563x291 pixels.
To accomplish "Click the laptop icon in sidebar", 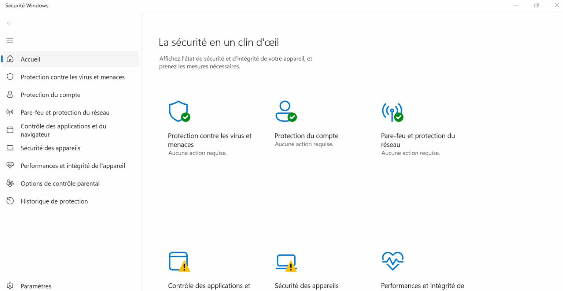I will [10, 148].
